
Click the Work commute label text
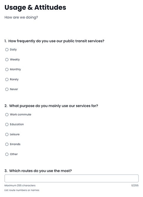21,114
